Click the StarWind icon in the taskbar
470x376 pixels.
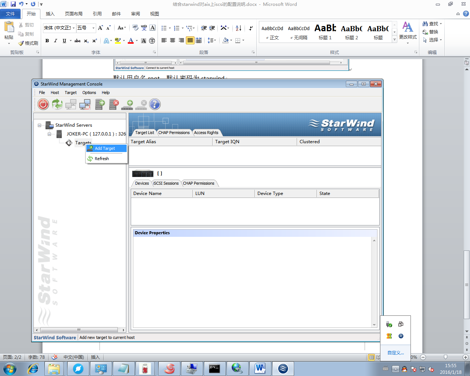coord(283,368)
